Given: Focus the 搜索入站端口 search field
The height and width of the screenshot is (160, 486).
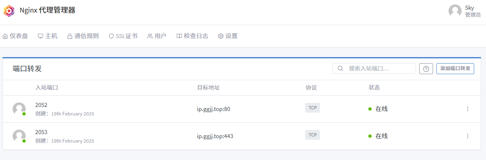Looking at the screenshot, I should pyautogui.click(x=374, y=68).
